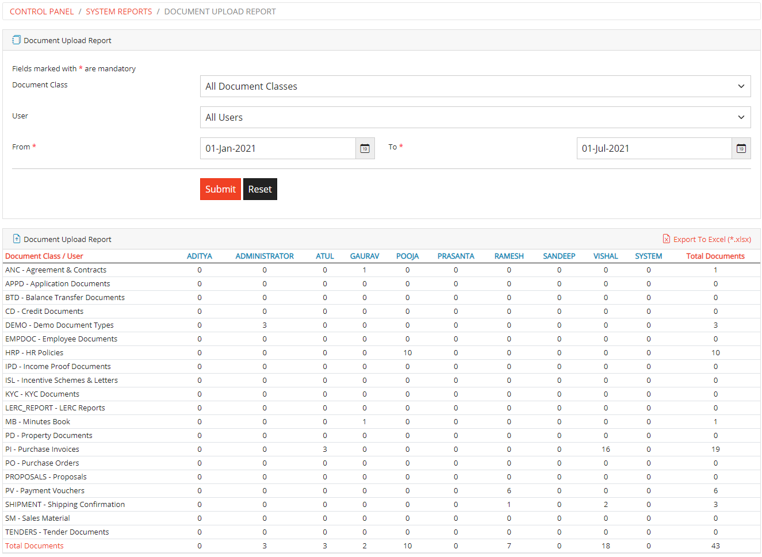This screenshot has width=762, height=557.
Task: Click the ADITYA column header
Action: (x=200, y=256)
